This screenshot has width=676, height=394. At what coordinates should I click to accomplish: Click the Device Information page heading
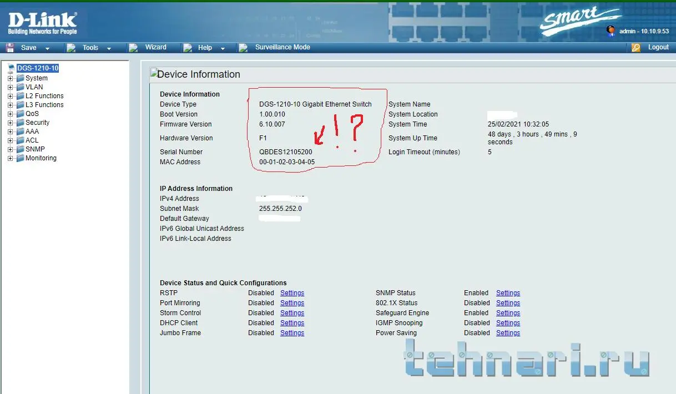coord(199,74)
